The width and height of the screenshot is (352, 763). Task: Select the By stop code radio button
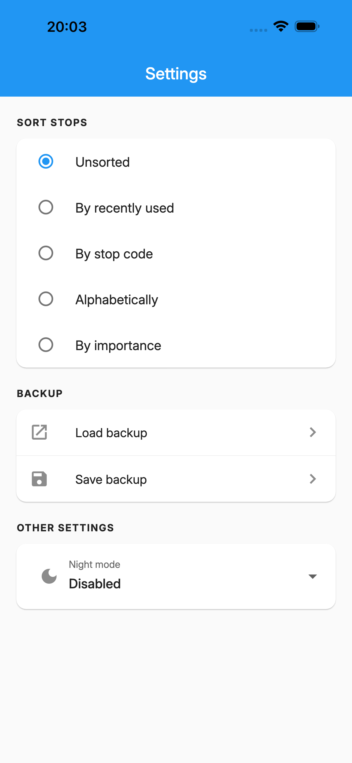click(46, 253)
